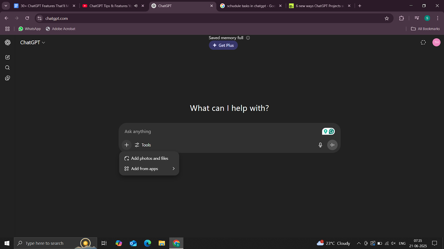The width and height of the screenshot is (444, 249).
Task: Open the Tools menu in the prompt box
Action: [143, 145]
